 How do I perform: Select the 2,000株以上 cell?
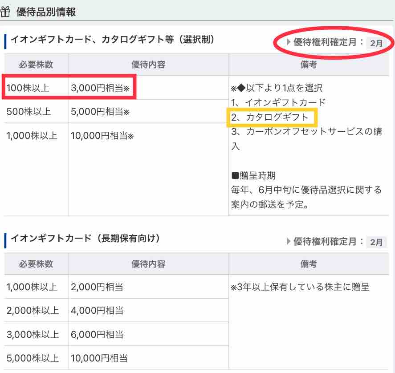tap(36, 311)
